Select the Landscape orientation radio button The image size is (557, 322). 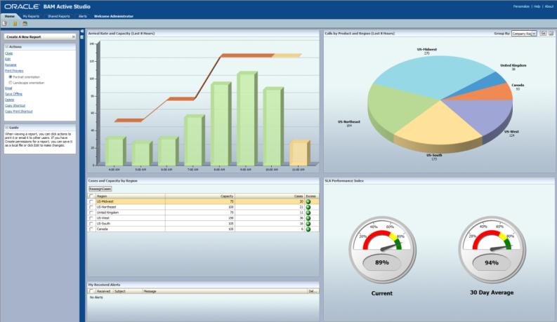(11, 82)
